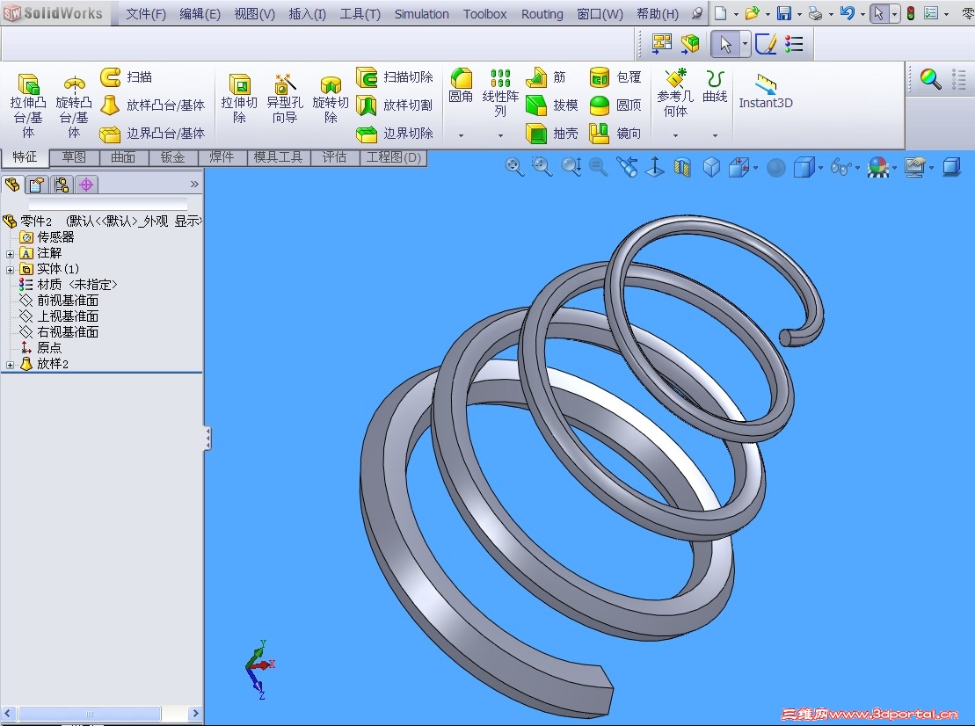Image resolution: width=975 pixels, height=726 pixels.
Task: Switch to the 评估 Evaluate tab
Action: coord(335,157)
